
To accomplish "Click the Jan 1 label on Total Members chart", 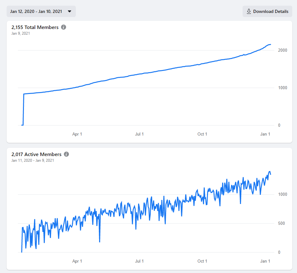I will 265,134.
